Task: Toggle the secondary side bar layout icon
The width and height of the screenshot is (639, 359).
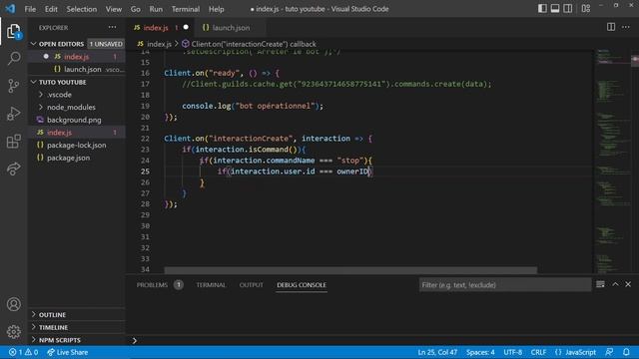Action: tap(567, 9)
